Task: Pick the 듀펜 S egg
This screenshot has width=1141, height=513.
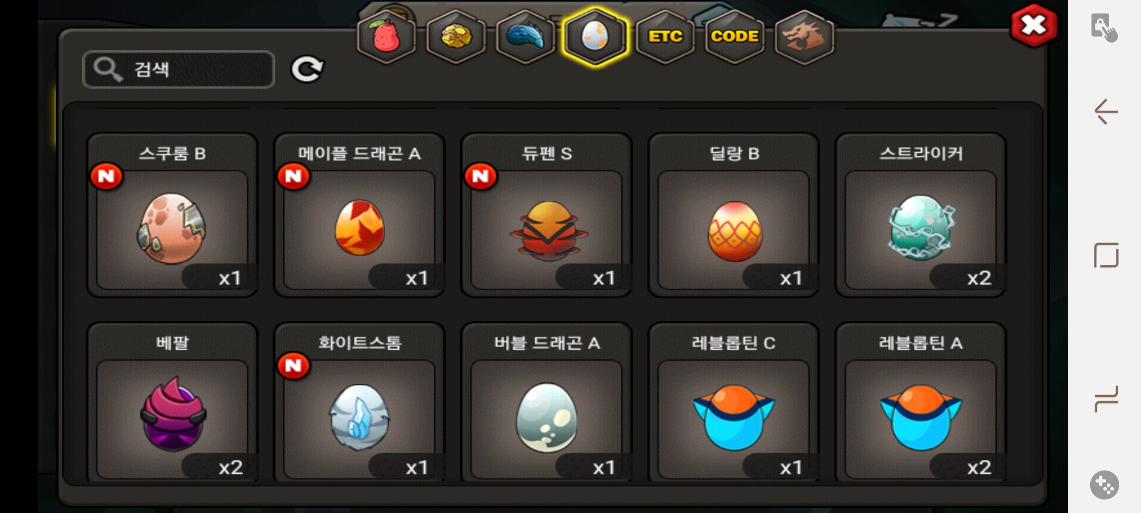Action: (547, 215)
